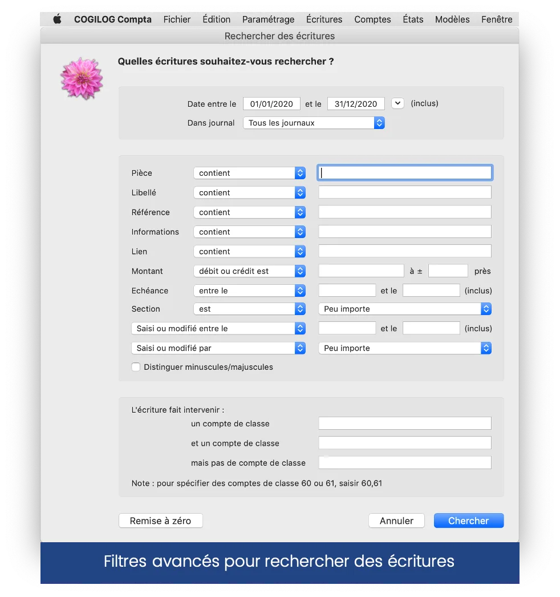Open the Paramétrage menu

point(268,19)
